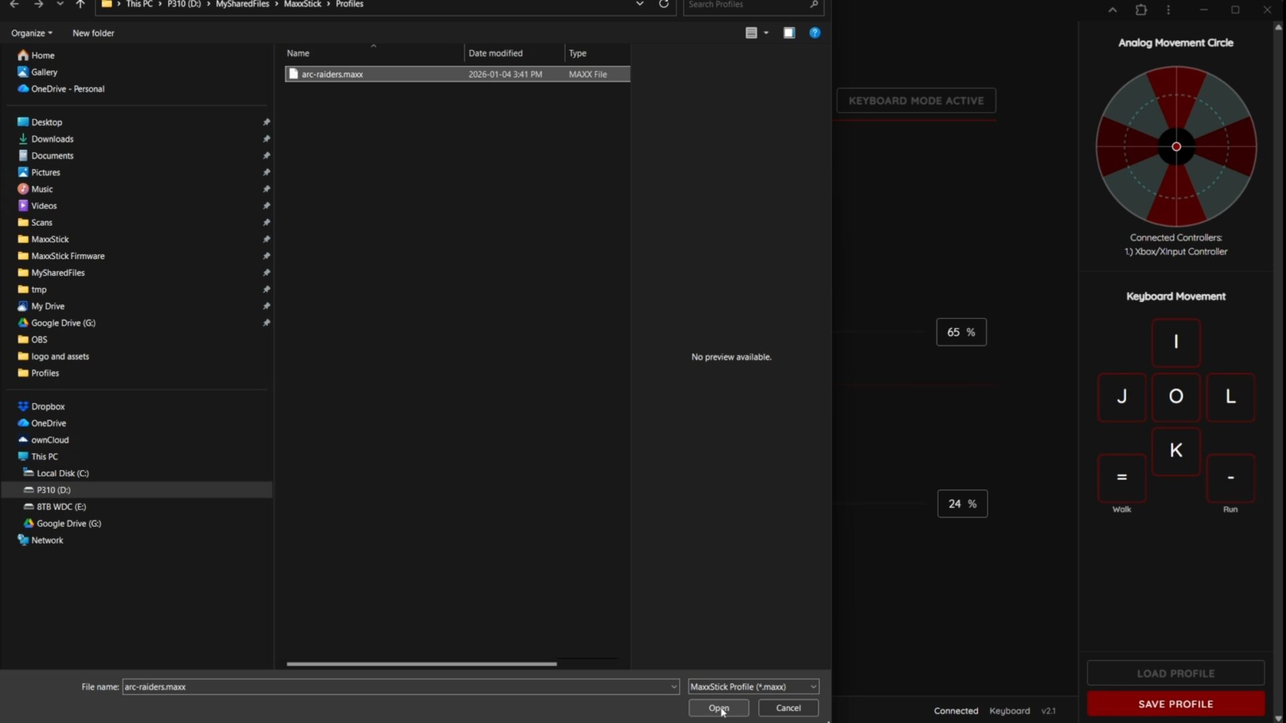Open the Pictures quick access folder

[39, 173]
